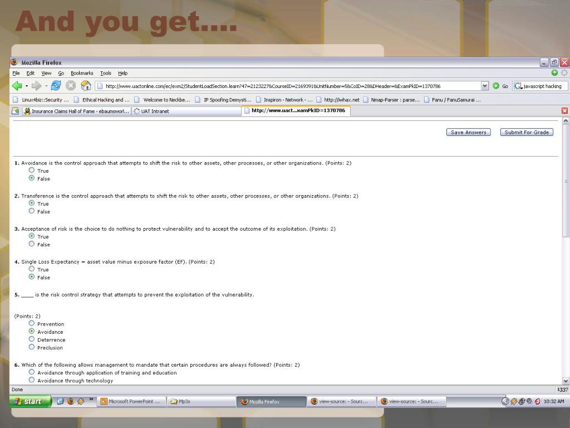The width and height of the screenshot is (570, 428).
Task: Click the new tab icon left of tabs
Action: click(15, 111)
